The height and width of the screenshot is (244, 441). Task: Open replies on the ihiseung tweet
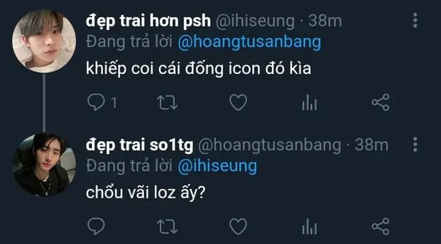point(96,102)
